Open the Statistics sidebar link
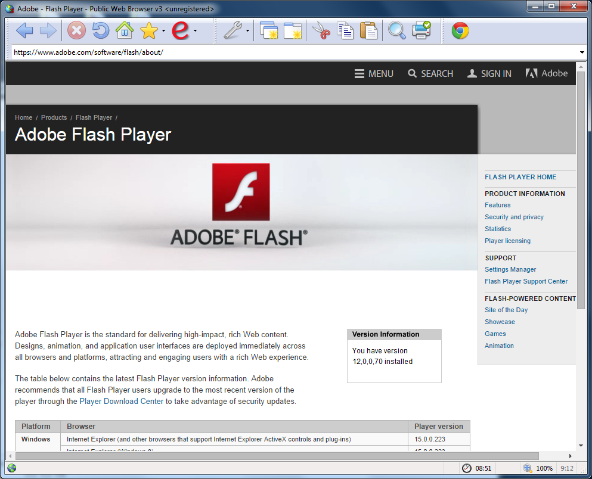 coord(498,229)
